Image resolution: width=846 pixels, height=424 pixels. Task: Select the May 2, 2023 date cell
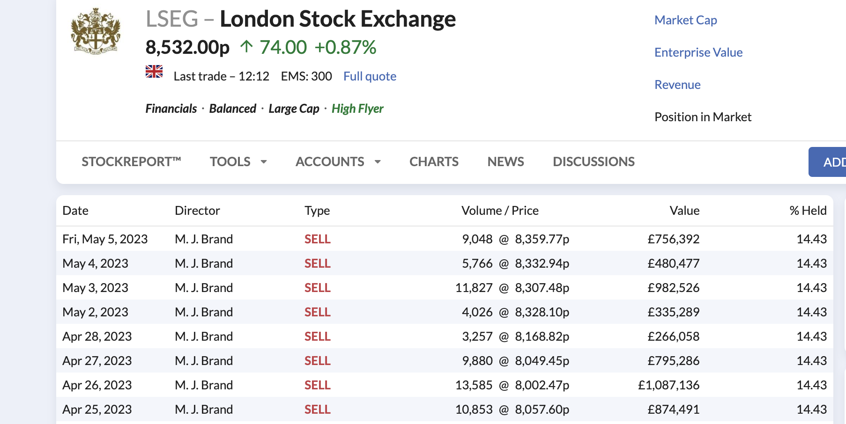95,312
